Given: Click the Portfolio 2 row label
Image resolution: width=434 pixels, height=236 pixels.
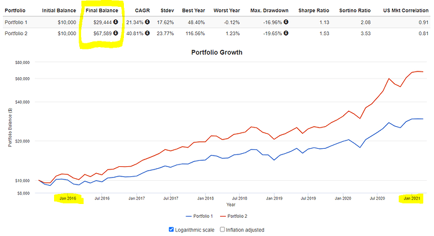Looking at the screenshot, I should point(16,33).
